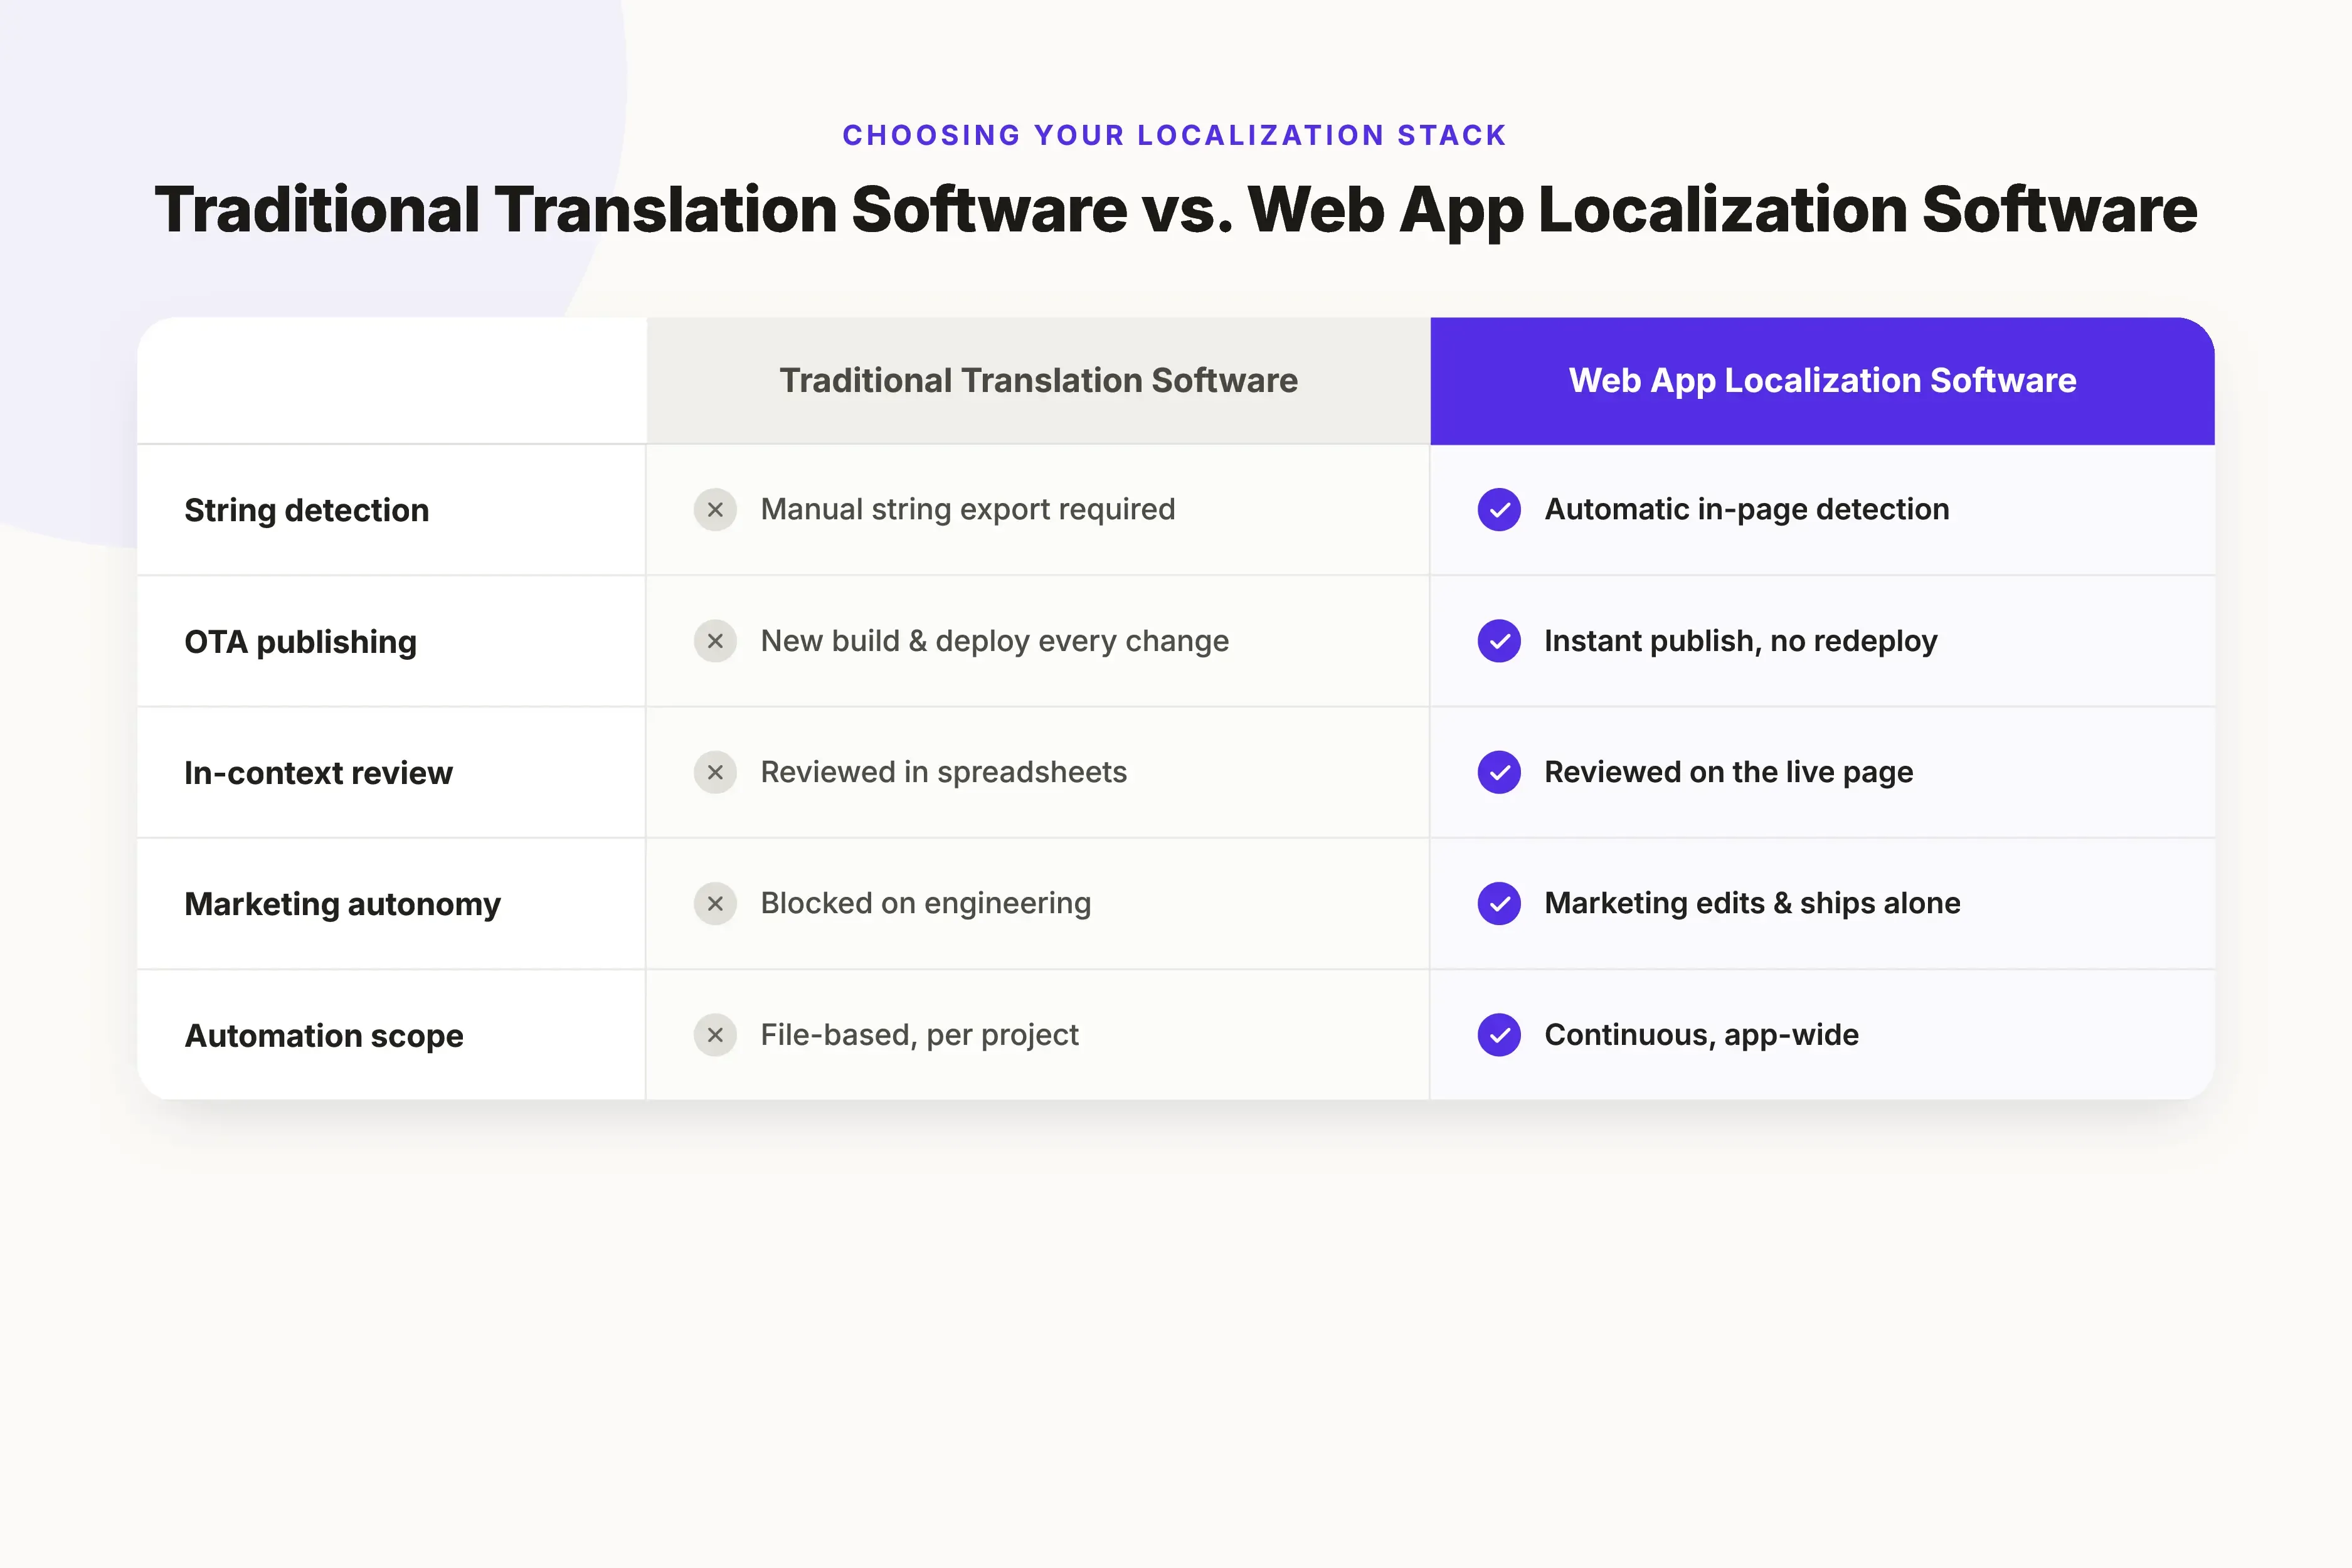
Task: Click the X icon beside New build & deploy every change
Action: pyautogui.click(x=715, y=641)
